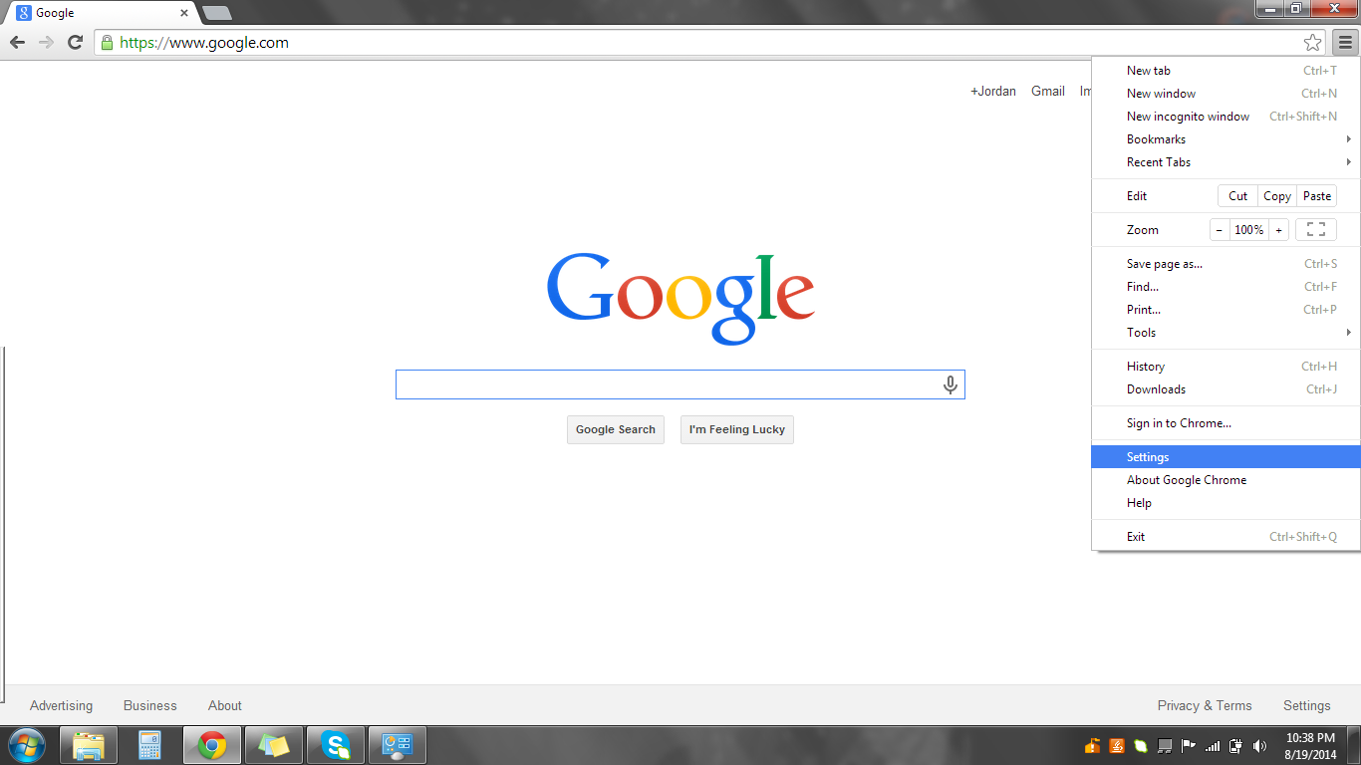Open the Windows Start menu

[26, 745]
